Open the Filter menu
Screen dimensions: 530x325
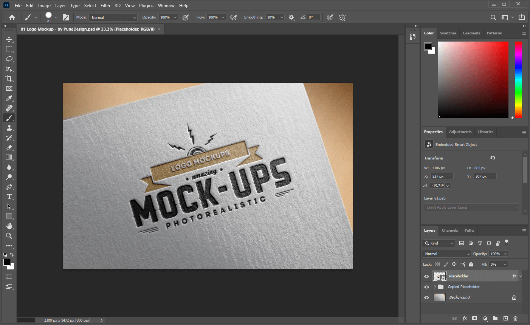105,6
